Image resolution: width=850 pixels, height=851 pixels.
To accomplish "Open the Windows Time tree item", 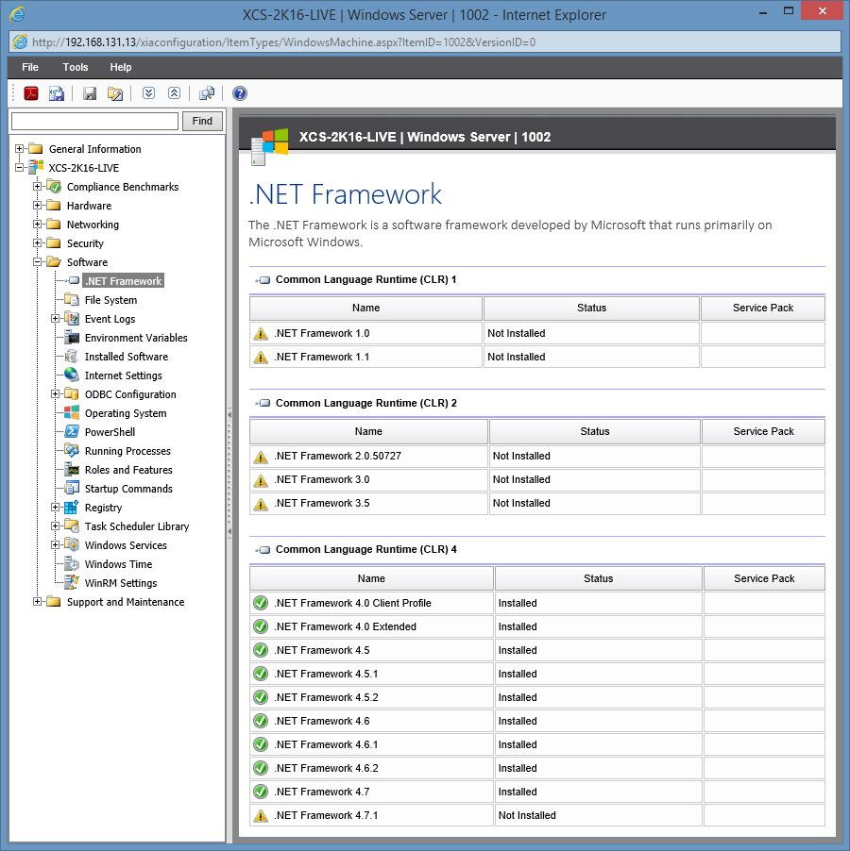I will pos(118,564).
